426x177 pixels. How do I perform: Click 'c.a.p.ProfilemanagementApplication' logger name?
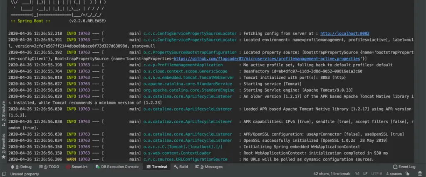pyautogui.click(x=183, y=65)
